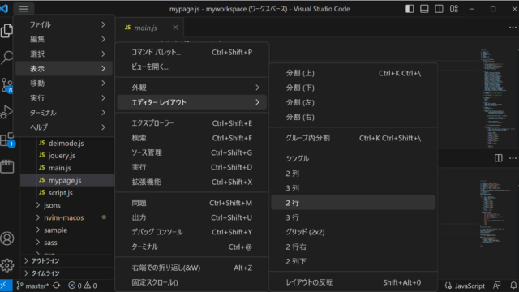Toggle the bottom panel layout icon
519x292 pixels.
click(424, 9)
